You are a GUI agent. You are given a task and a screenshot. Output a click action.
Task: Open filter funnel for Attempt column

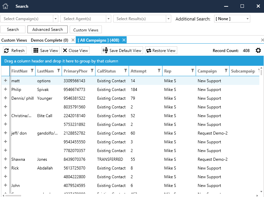click(x=159, y=71)
